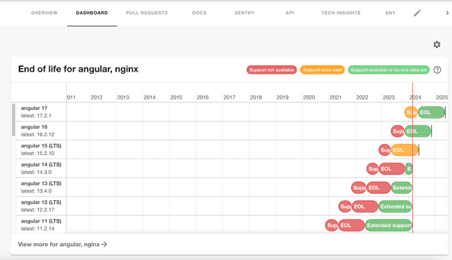Click the green Support available legend chip
This screenshot has height=260, width=452.
tap(389, 70)
